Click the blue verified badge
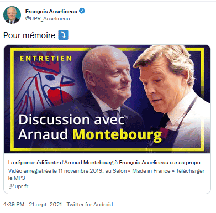 tap(82, 11)
